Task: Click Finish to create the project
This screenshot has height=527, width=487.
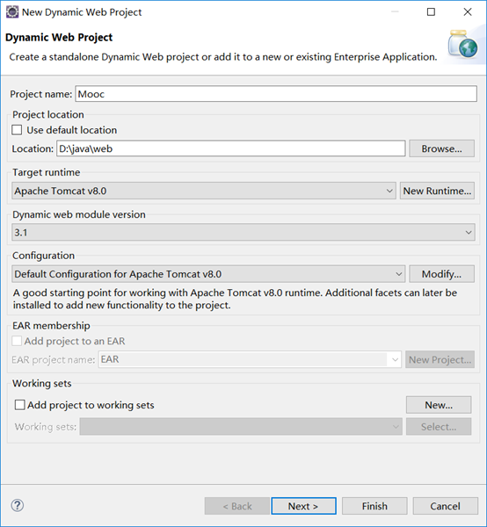Action: (374, 506)
